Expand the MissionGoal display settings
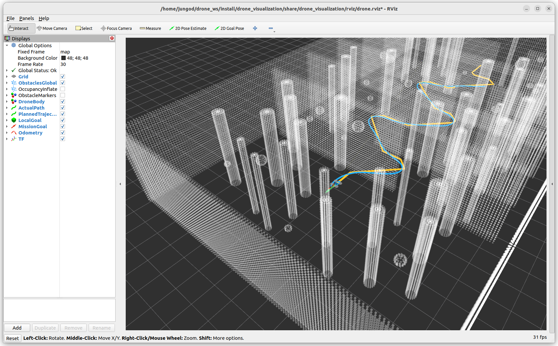 (7, 126)
